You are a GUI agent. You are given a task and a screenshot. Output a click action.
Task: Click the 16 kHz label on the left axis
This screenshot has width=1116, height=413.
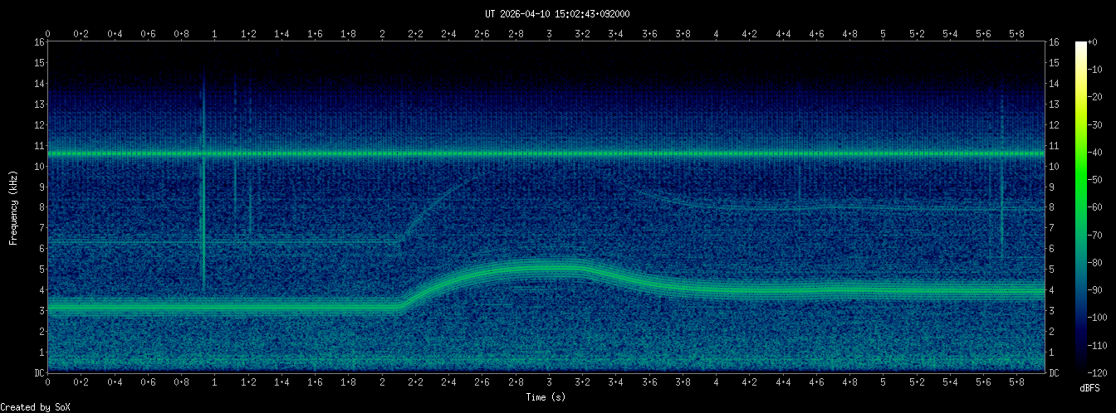39,42
